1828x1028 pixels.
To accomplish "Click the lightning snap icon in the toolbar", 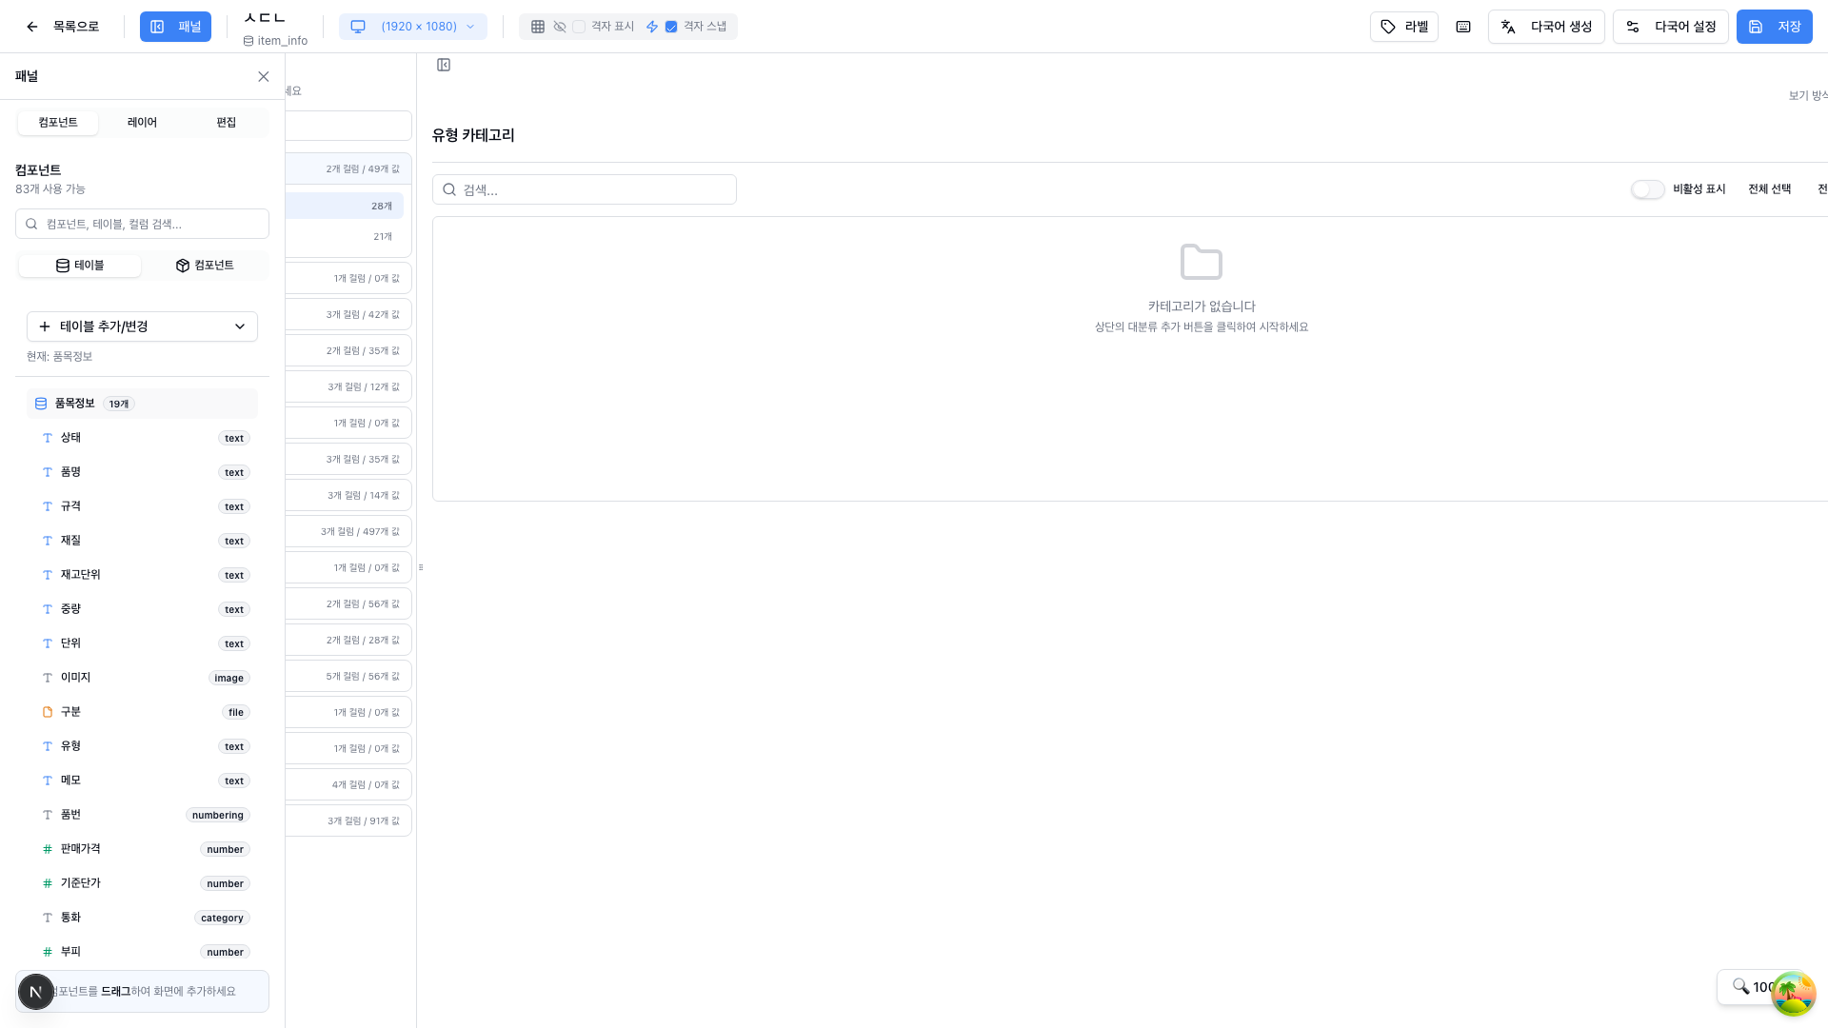I will (x=652, y=27).
